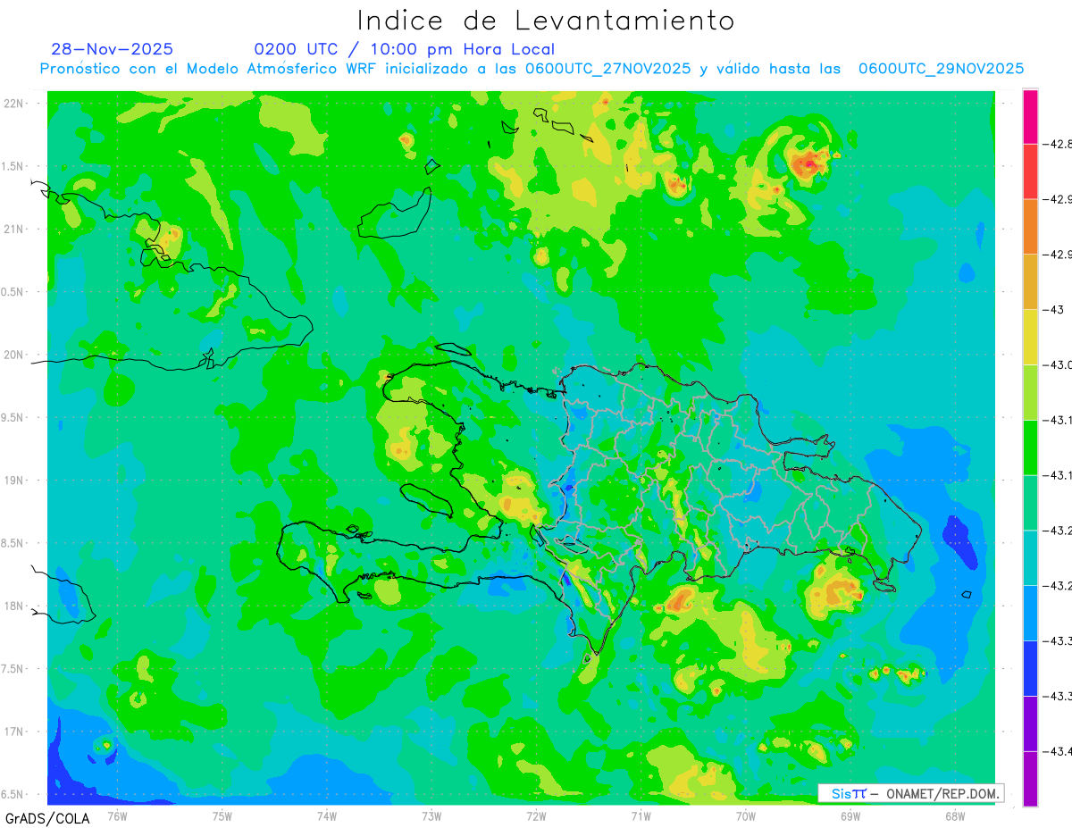Click the "21N" latitude label
This screenshot has width=1072, height=828.
pyautogui.click(x=13, y=230)
